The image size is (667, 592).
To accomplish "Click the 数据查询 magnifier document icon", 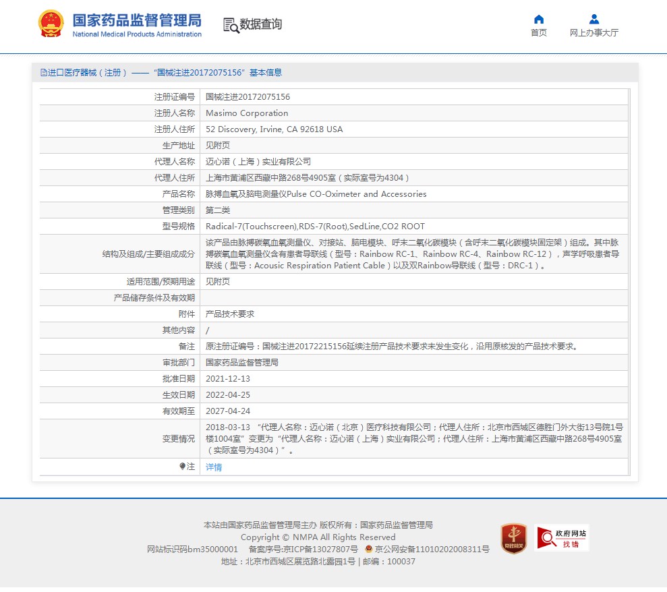I will [x=231, y=25].
